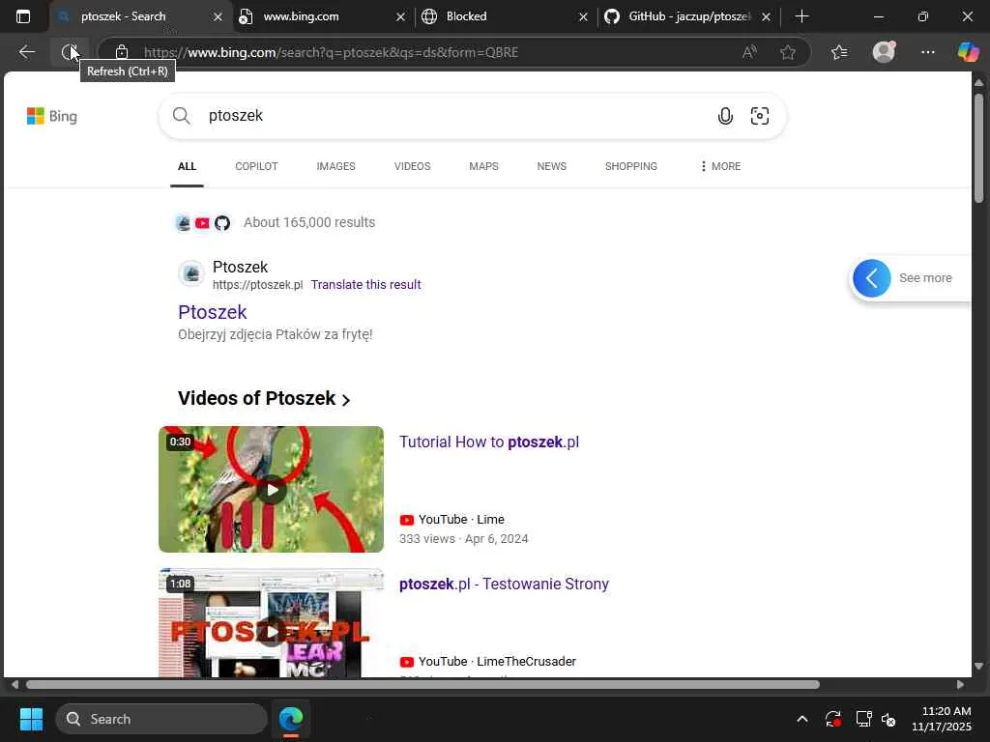
Task: Open the IMAGES search tab
Action: coord(335,166)
